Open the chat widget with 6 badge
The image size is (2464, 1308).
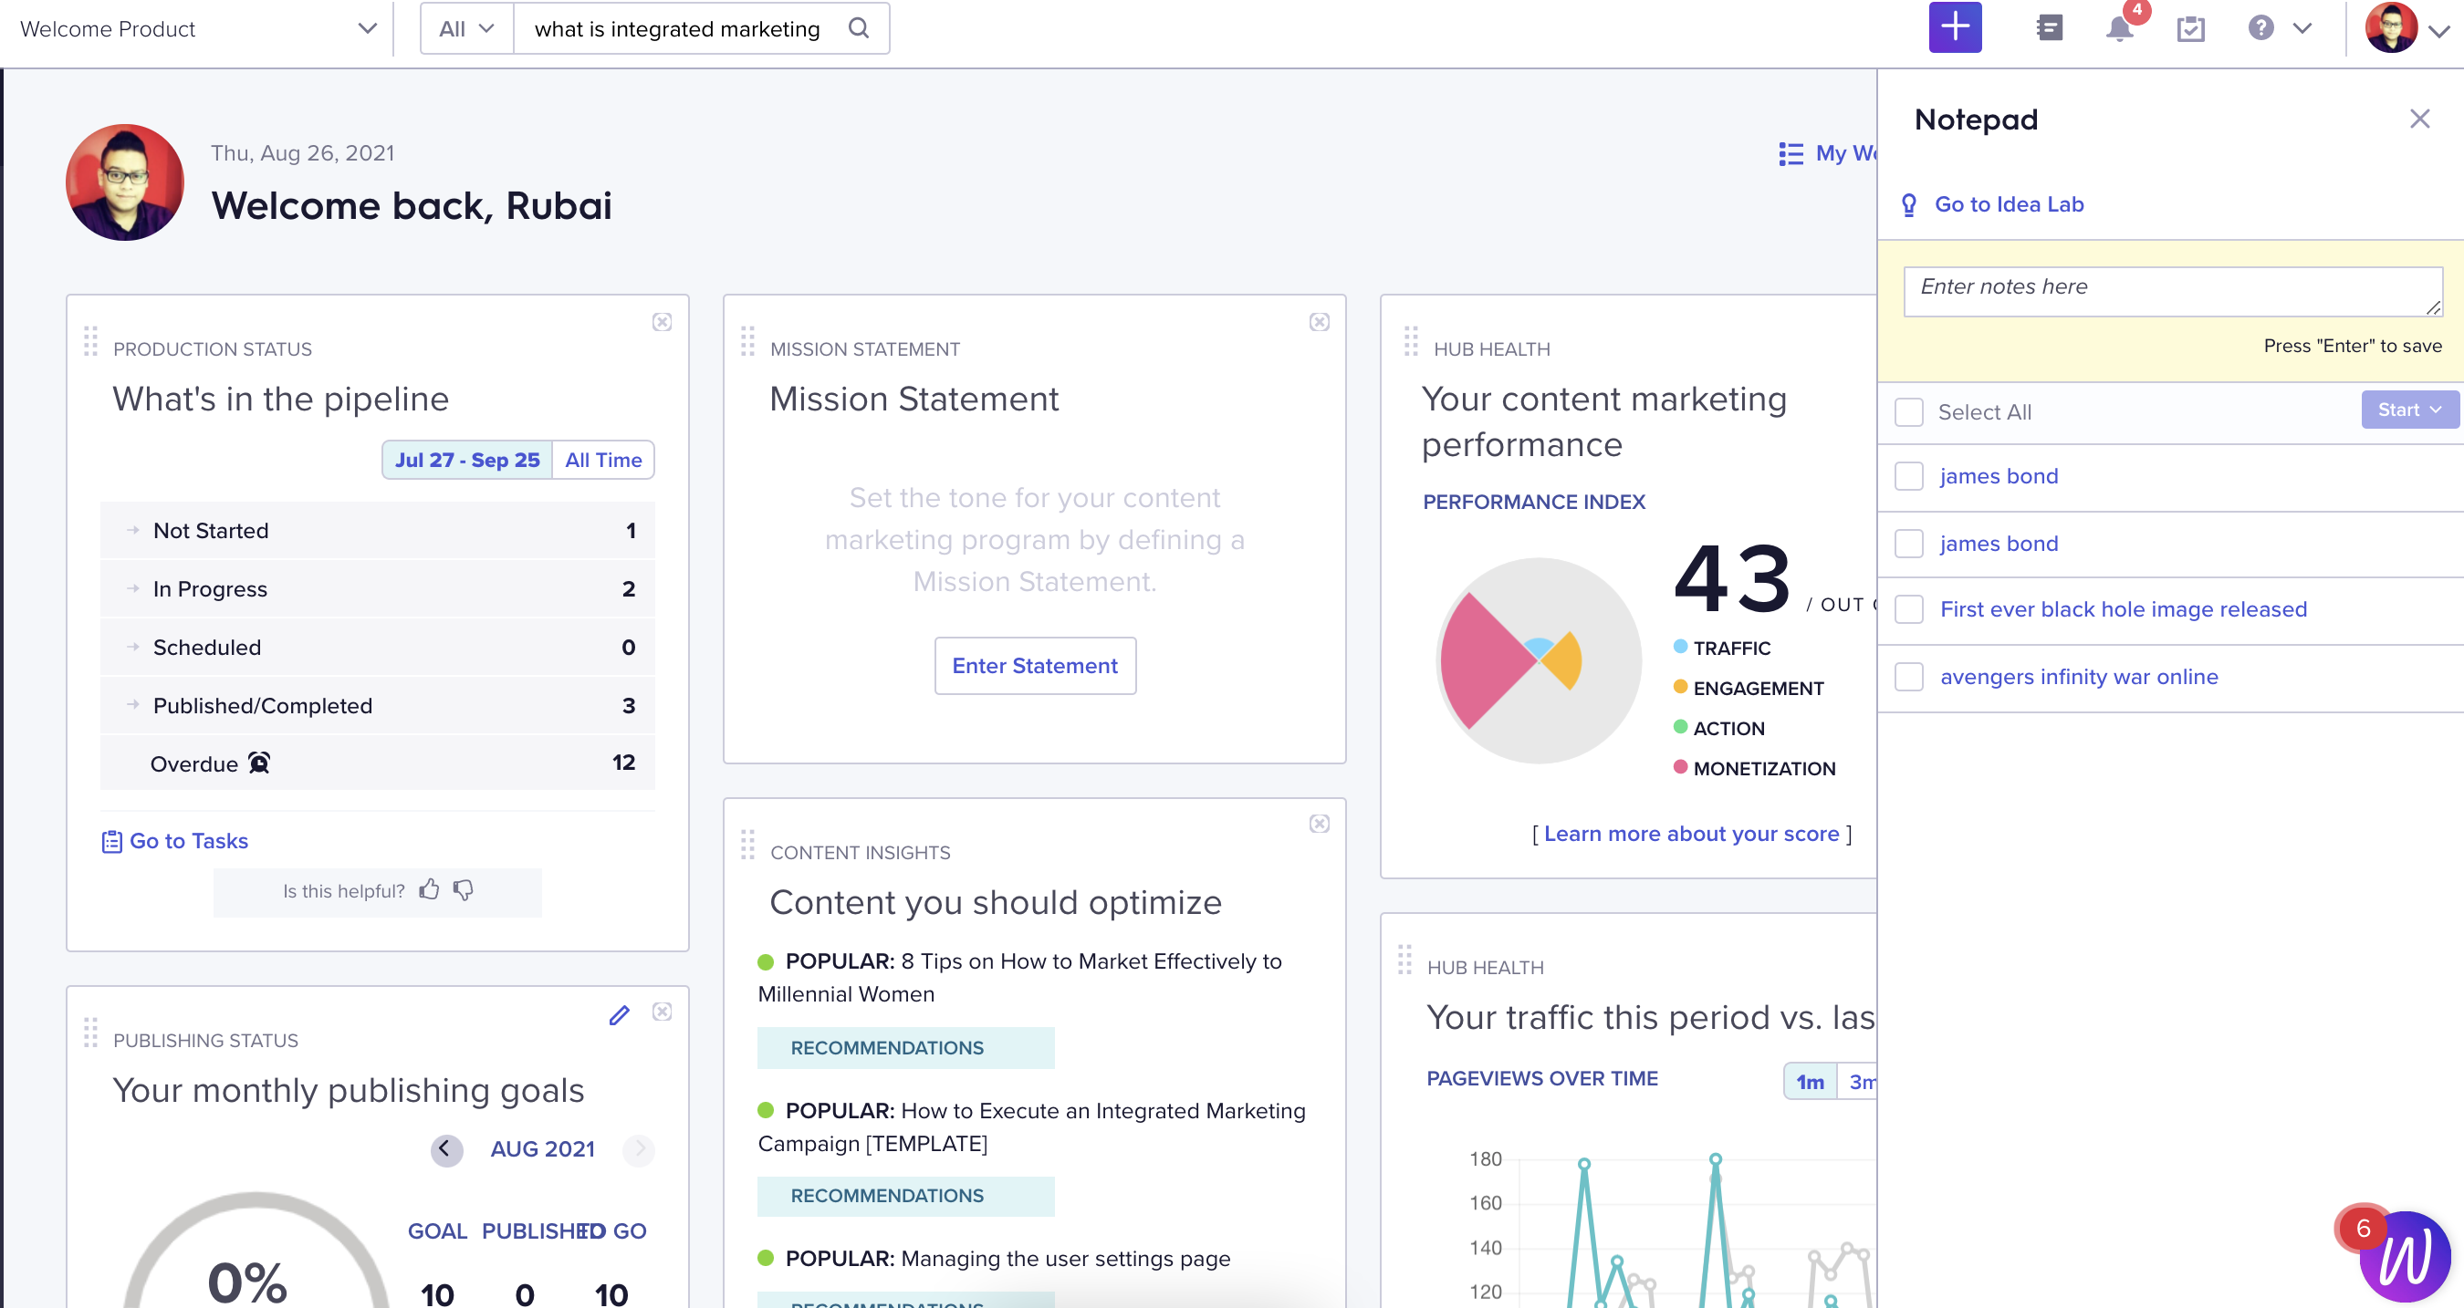(2405, 1257)
